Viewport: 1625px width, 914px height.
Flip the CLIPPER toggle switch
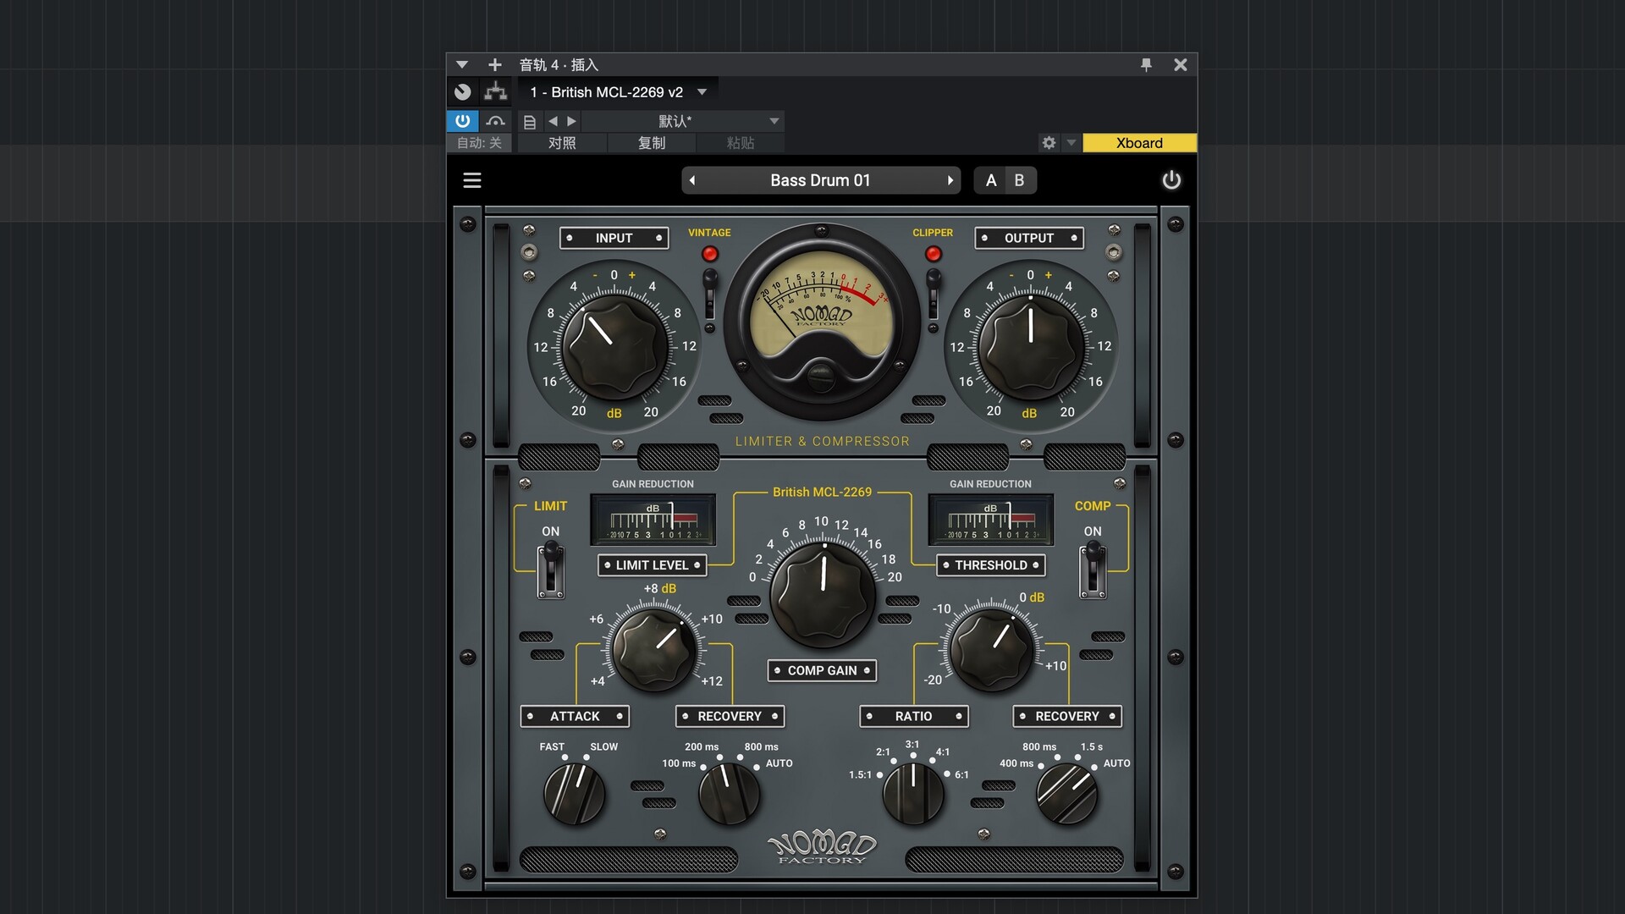coord(934,295)
